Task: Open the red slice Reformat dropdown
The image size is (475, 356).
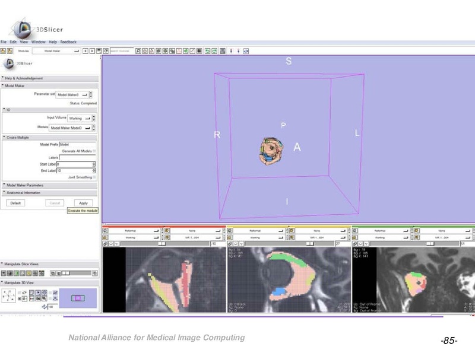Action: click(x=134, y=231)
